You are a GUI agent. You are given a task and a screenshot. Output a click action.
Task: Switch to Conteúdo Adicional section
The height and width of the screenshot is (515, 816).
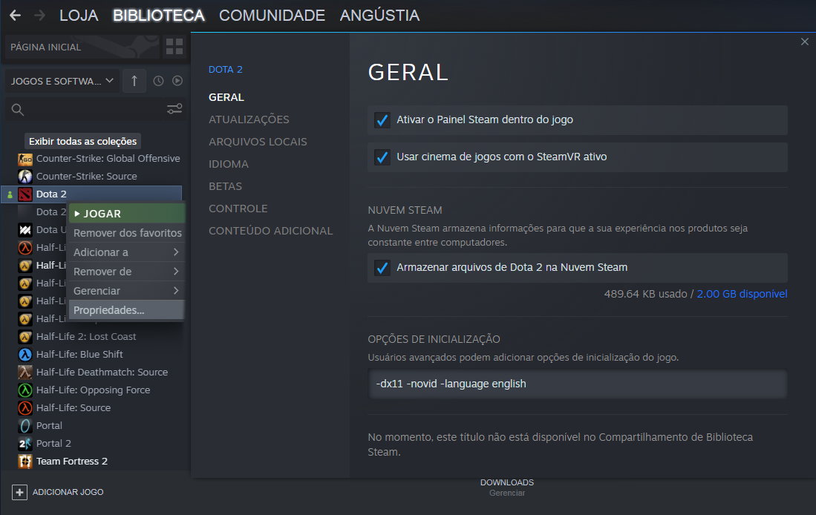click(x=270, y=231)
